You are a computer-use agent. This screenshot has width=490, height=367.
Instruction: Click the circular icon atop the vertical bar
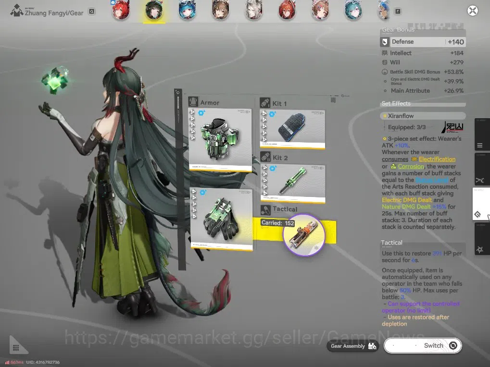(x=178, y=92)
